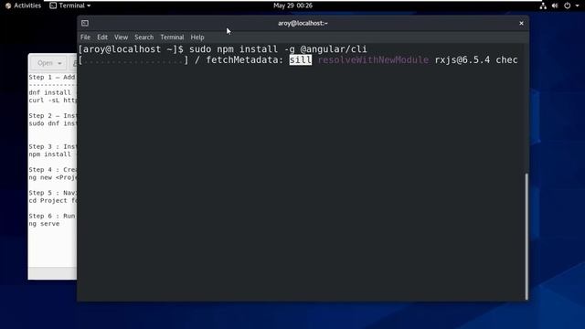Open the Search menu
Screen dimensions: 585x329
click(144, 37)
